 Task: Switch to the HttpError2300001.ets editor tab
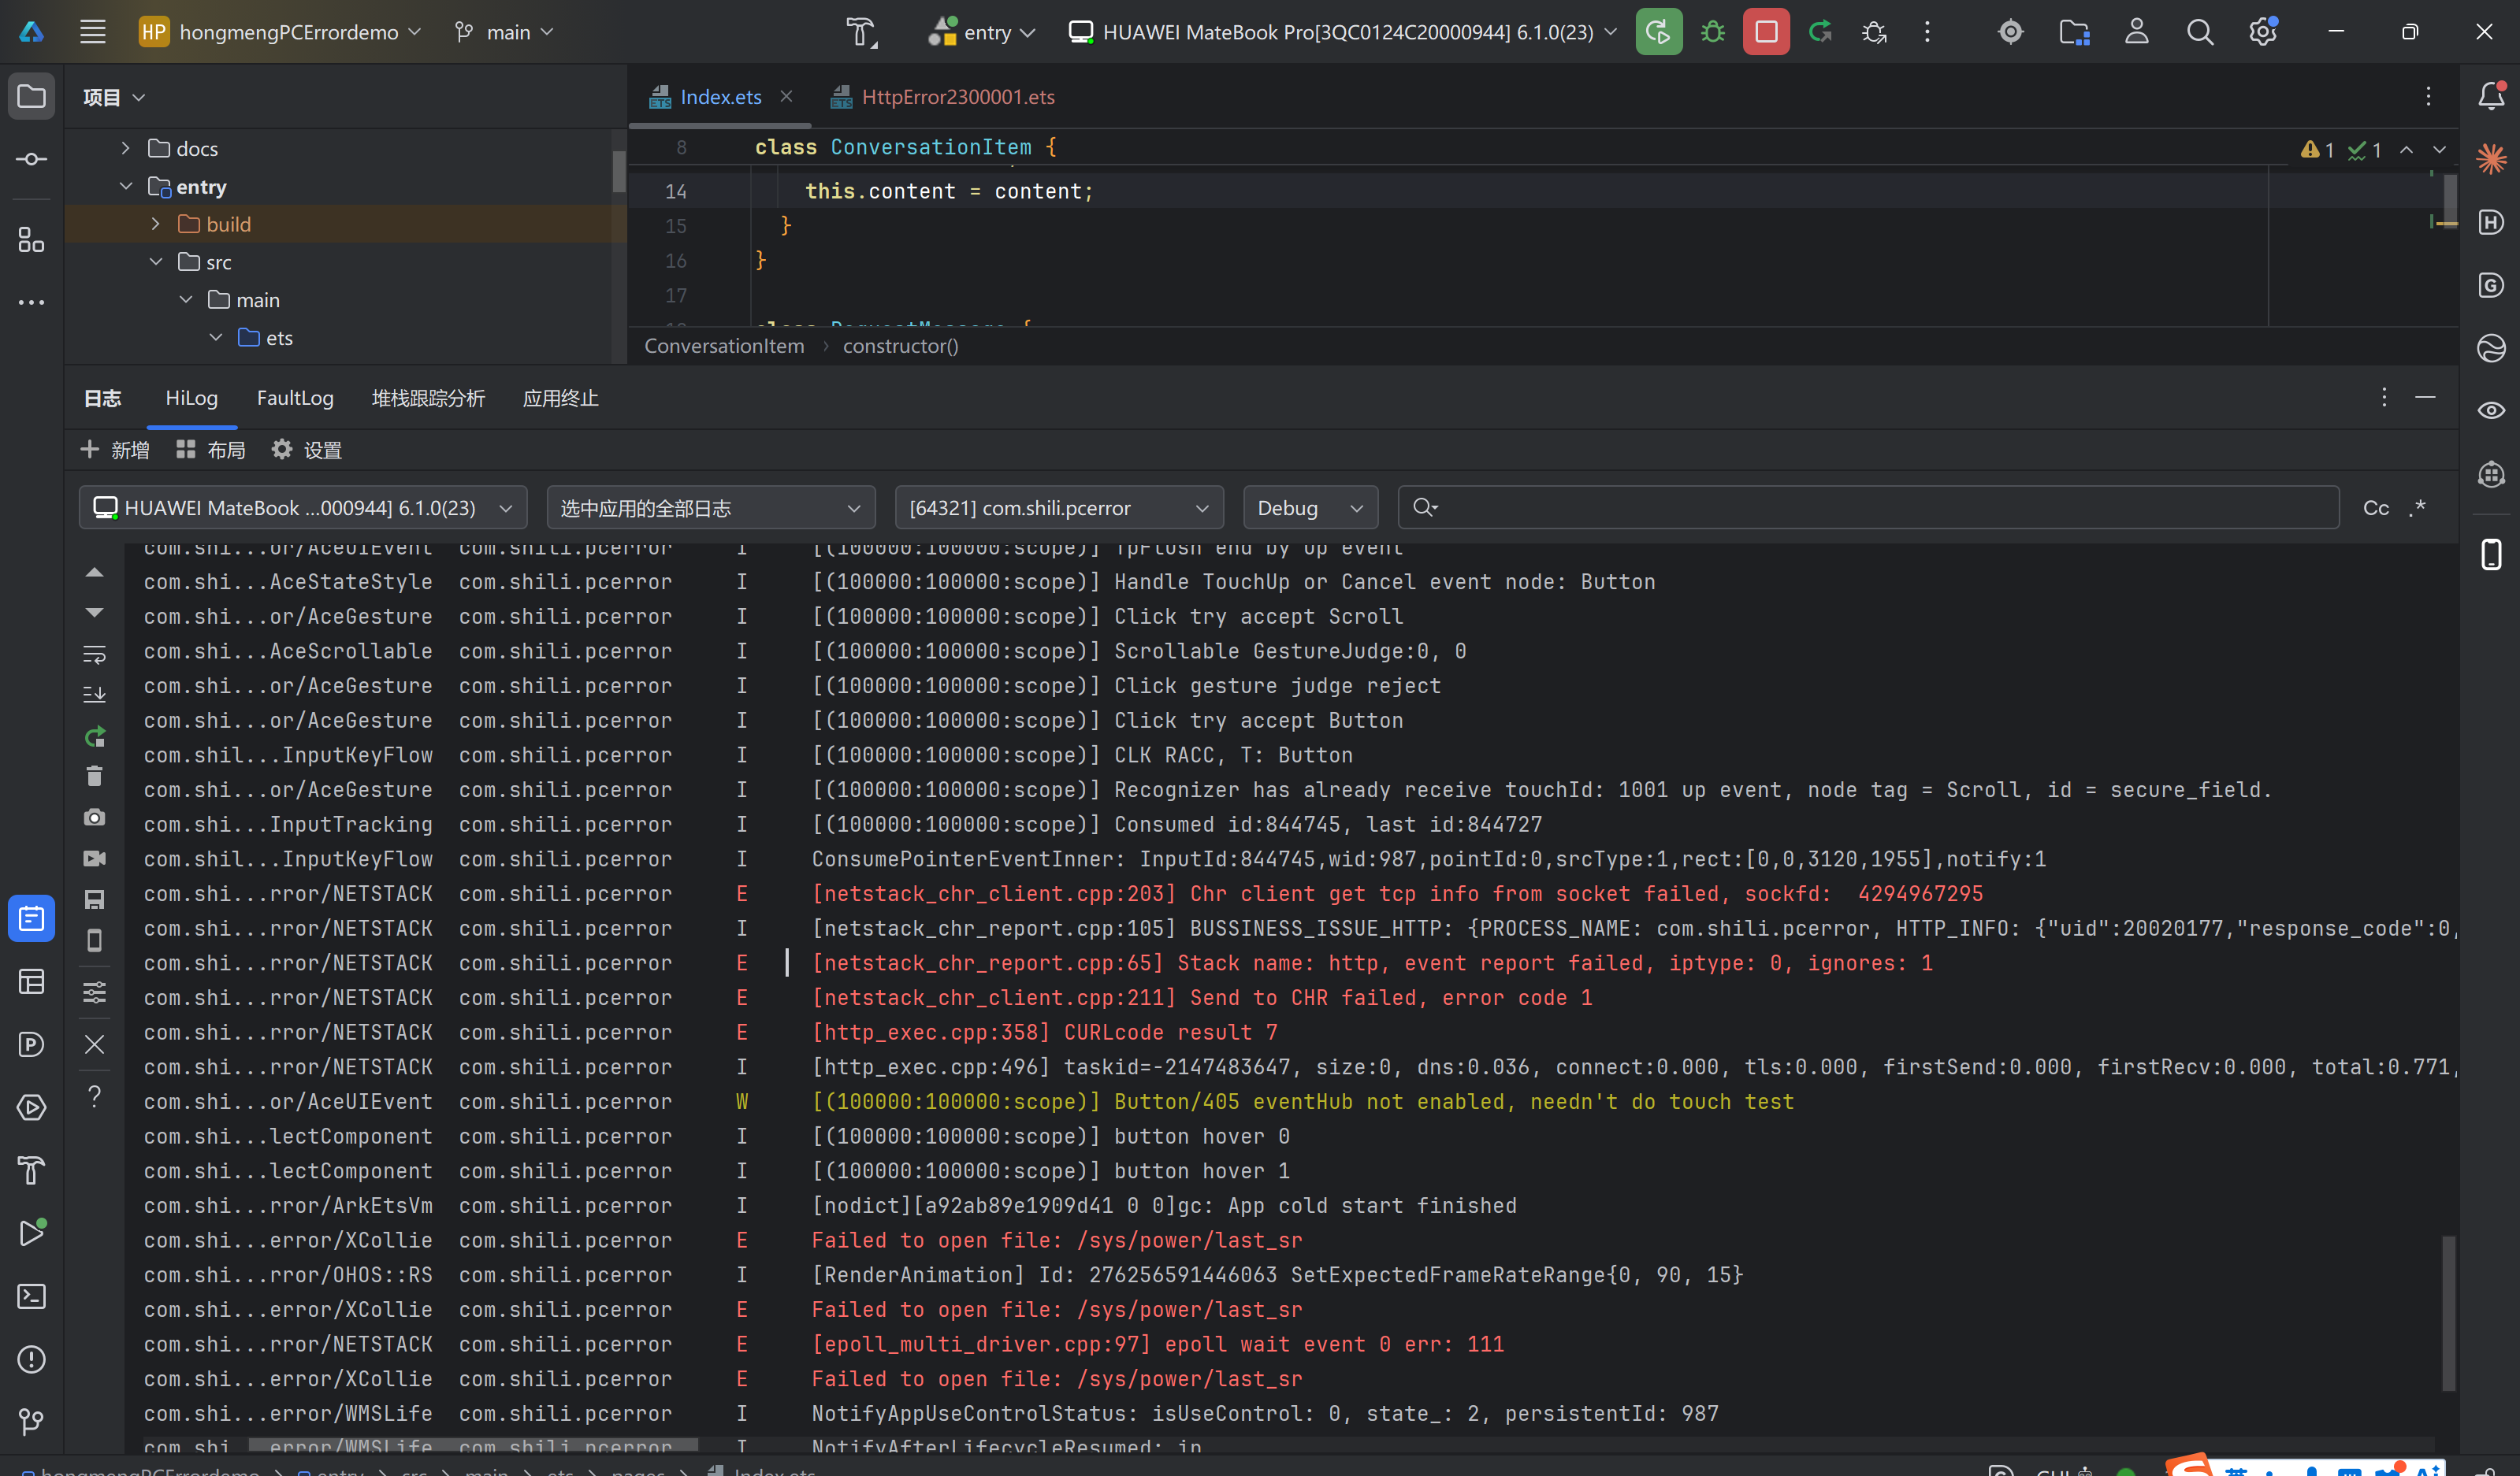pyautogui.click(x=942, y=97)
